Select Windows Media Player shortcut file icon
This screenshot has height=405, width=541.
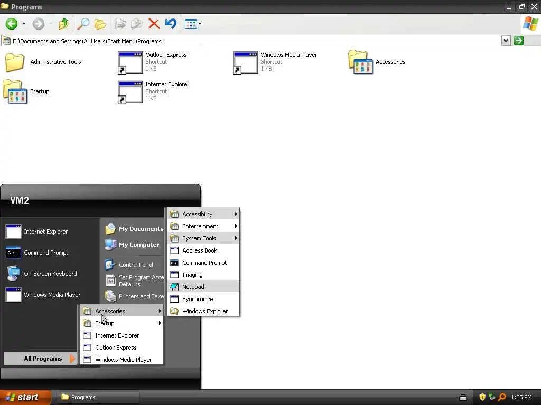[245, 62]
